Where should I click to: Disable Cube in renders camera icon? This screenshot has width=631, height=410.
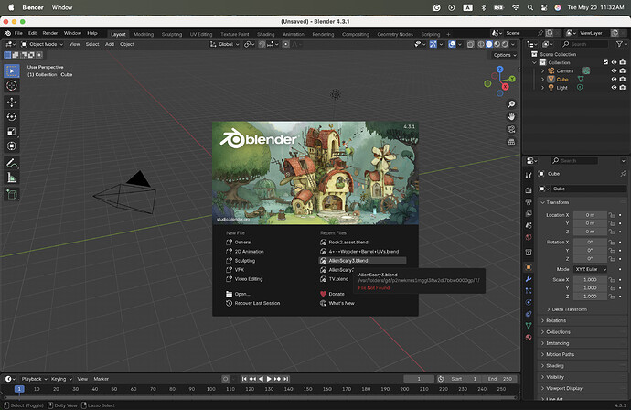pyautogui.click(x=623, y=80)
